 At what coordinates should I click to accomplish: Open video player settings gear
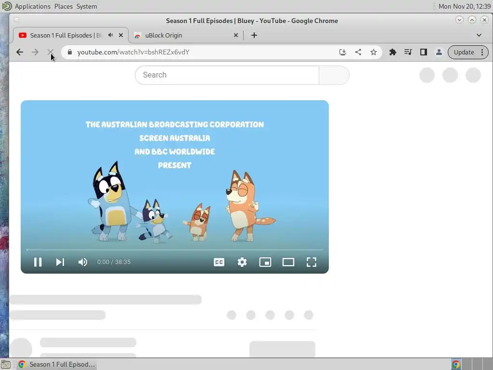242,262
